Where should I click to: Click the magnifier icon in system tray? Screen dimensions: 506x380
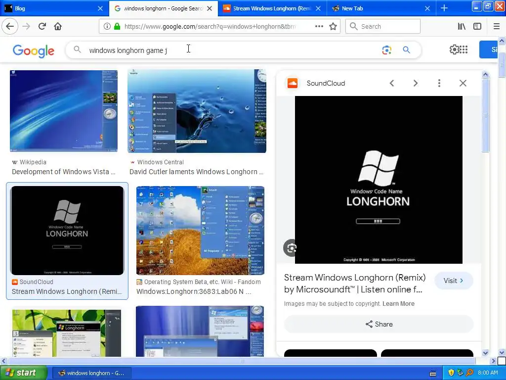click(x=469, y=373)
